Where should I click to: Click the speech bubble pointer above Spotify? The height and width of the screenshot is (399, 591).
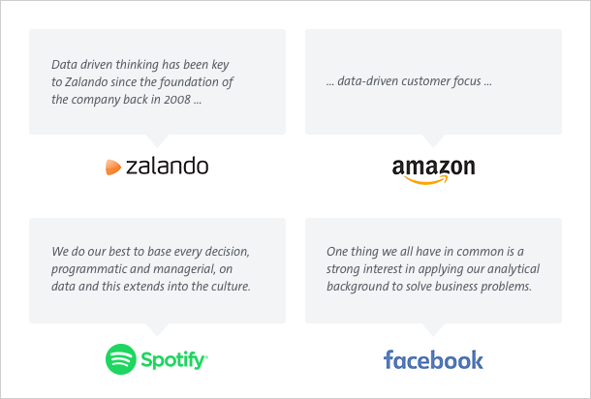coord(157,329)
